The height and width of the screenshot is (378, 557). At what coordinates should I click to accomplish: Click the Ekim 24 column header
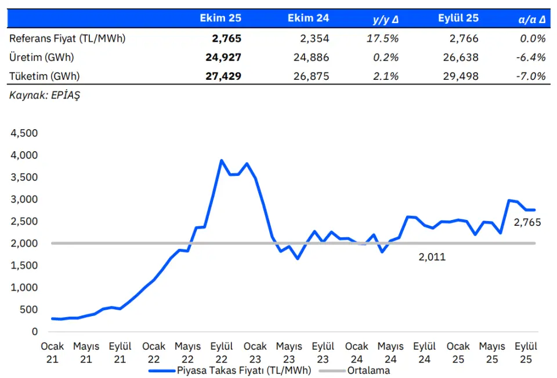tap(308, 19)
